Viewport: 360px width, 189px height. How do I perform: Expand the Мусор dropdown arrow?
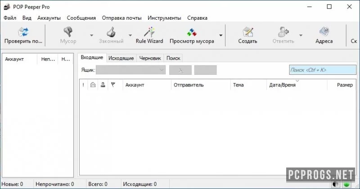point(91,35)
